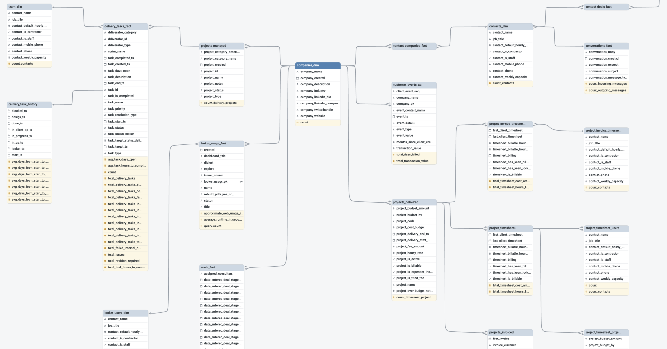The width and height of the screenshot is (667, 349).
Task: Click measure icon next to count_delivery_projects
Action: point(202,103)
